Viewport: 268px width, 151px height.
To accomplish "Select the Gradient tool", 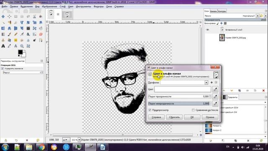I will coord(3,34).
